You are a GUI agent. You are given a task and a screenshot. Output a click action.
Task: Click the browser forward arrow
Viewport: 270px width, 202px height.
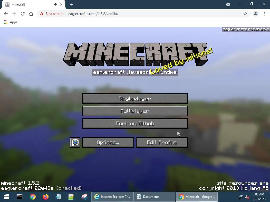[x=14, y=14]
